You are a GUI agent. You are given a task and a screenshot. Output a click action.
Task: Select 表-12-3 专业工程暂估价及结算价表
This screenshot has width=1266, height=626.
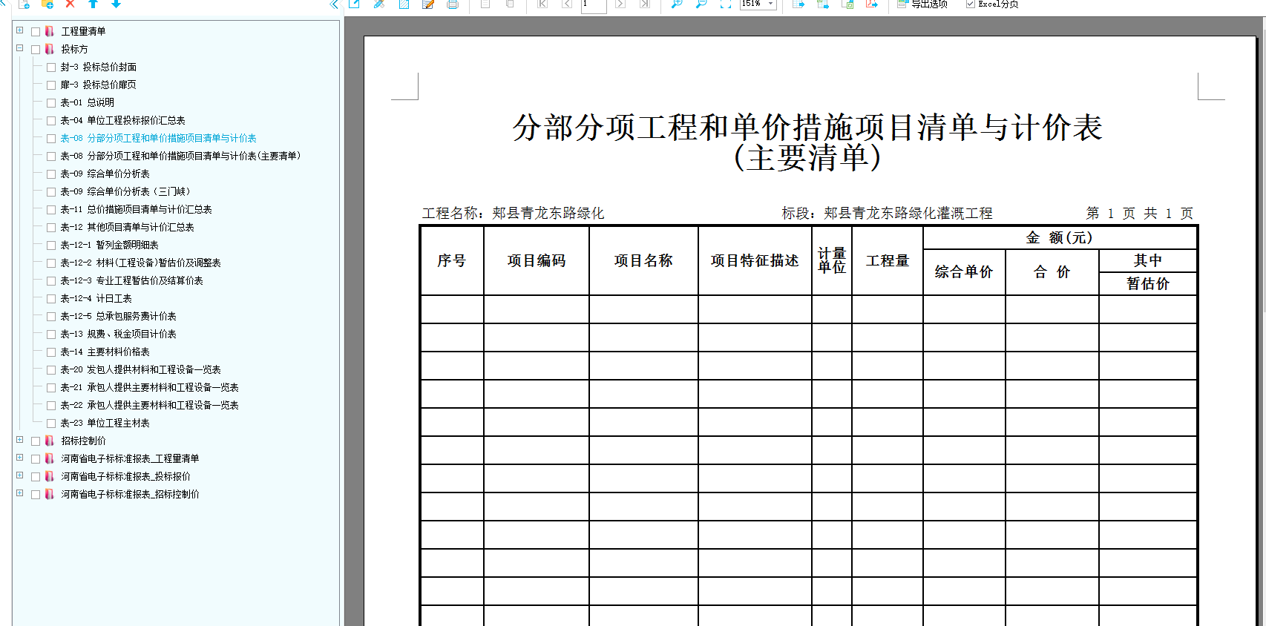pyautogui.click(x=131, y=281)
